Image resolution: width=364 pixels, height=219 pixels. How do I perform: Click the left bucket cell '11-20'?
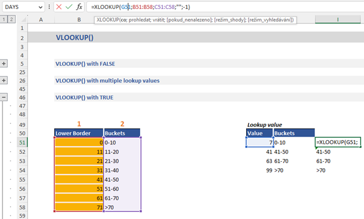pyautogui.click(x=122, y=152)
